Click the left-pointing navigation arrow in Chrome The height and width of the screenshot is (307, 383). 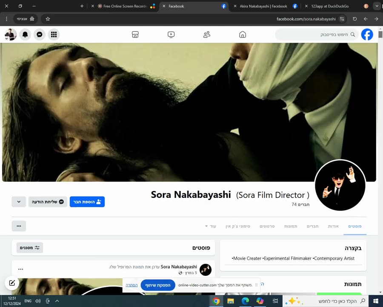[x=366, y=19]
